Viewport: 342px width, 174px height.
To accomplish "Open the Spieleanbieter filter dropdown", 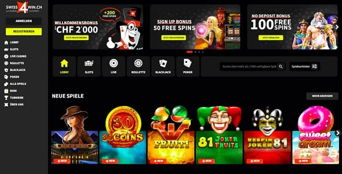I will tap(304, 67).
